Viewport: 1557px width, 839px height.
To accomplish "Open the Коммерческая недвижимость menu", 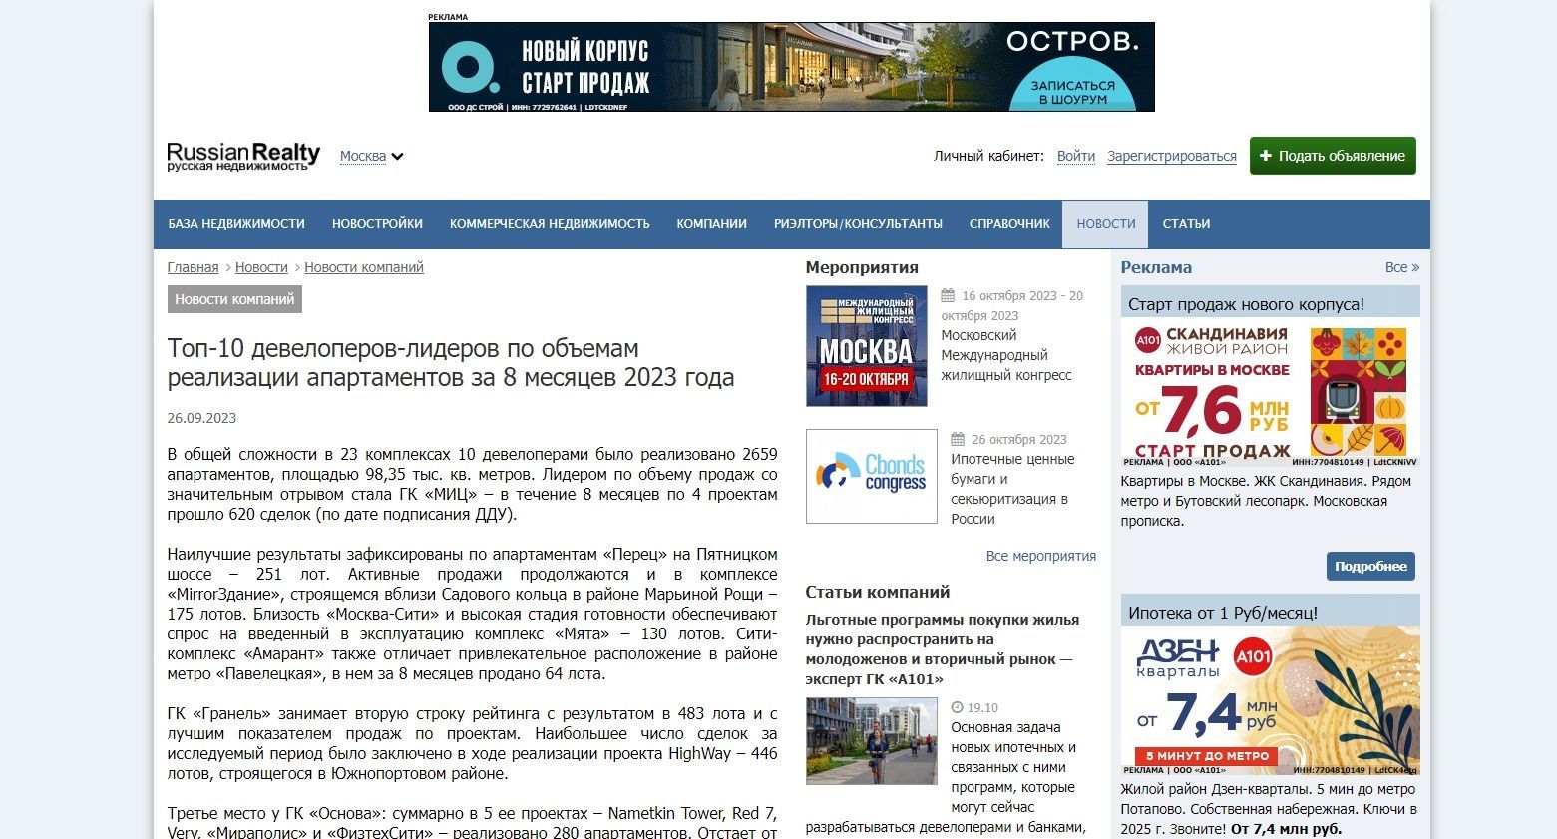I will (550, 224).
